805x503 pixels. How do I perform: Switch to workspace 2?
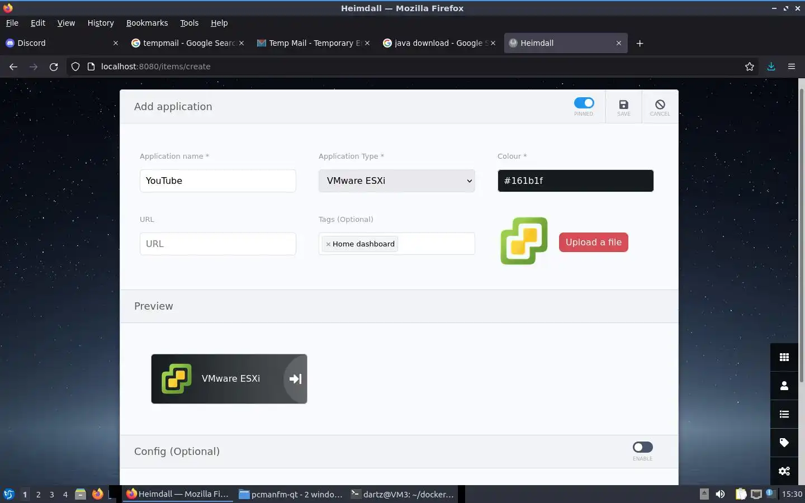click(38, 495)
